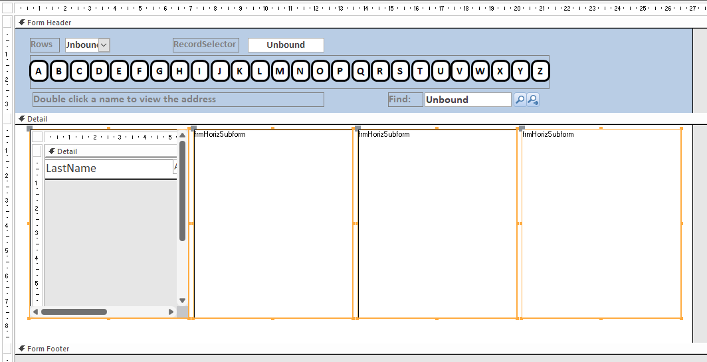Viewport: 707px width, 362px height.
Task: Pick the letter P button
Action: [x=340, y=71]
